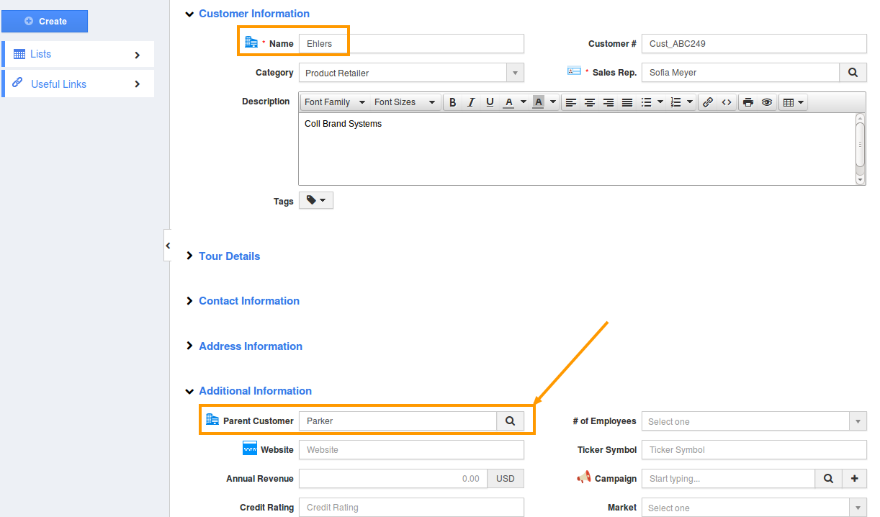Viewport: 880px width, 517px height.
Task: Toggle underline formatting
Action: 490,102
